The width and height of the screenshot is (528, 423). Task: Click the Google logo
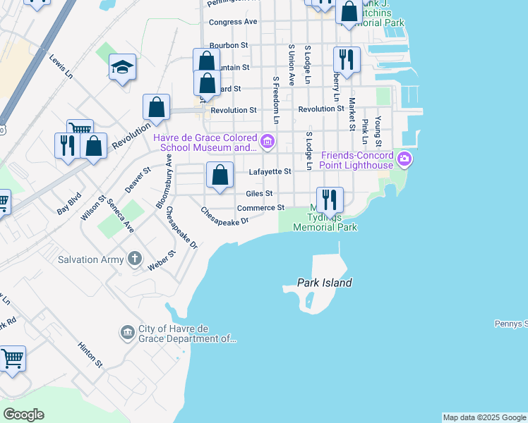[23, 415]
